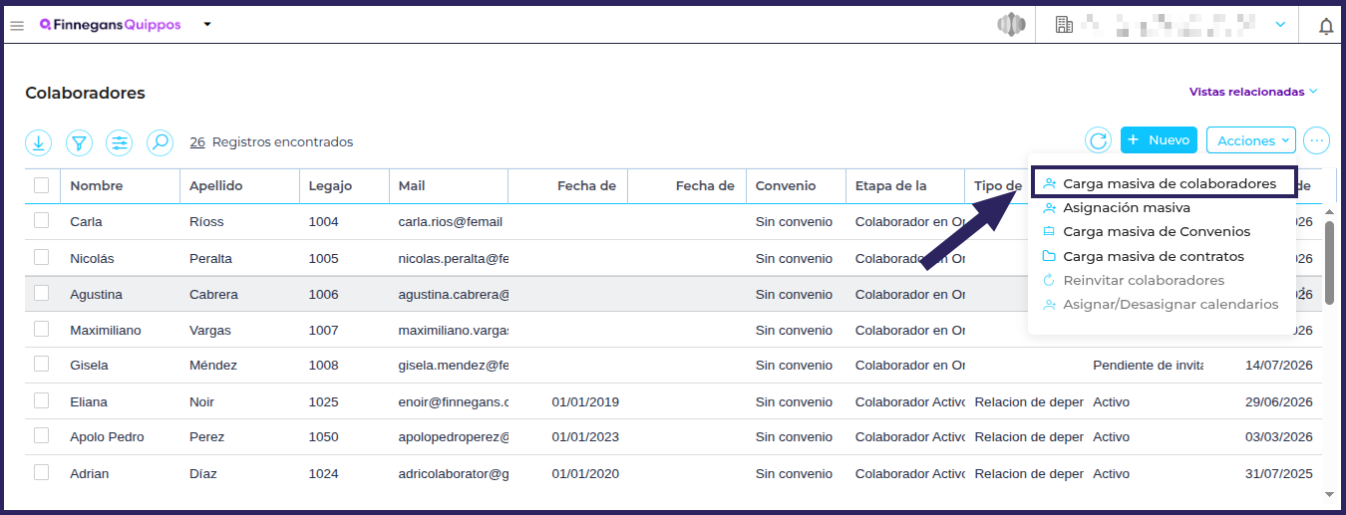Sort by the Mail column header

coord(412,185)
